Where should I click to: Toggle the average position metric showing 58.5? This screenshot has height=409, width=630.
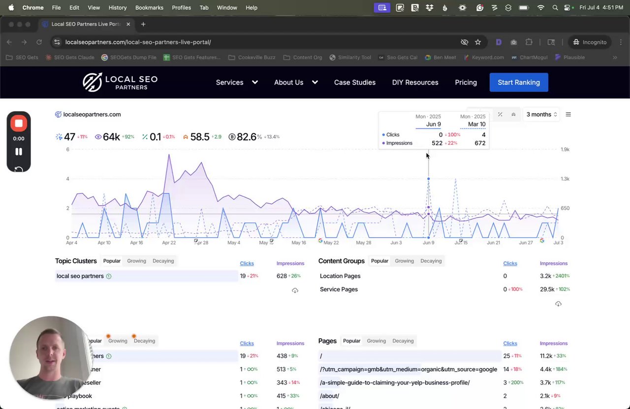click(x=199, y=137)
